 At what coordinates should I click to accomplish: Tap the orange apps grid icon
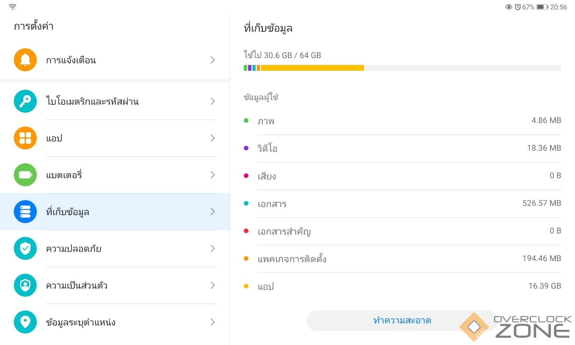point(25,138)
